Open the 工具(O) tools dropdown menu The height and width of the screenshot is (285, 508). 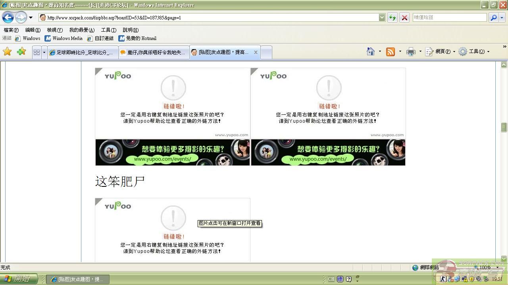coord(474,51)
